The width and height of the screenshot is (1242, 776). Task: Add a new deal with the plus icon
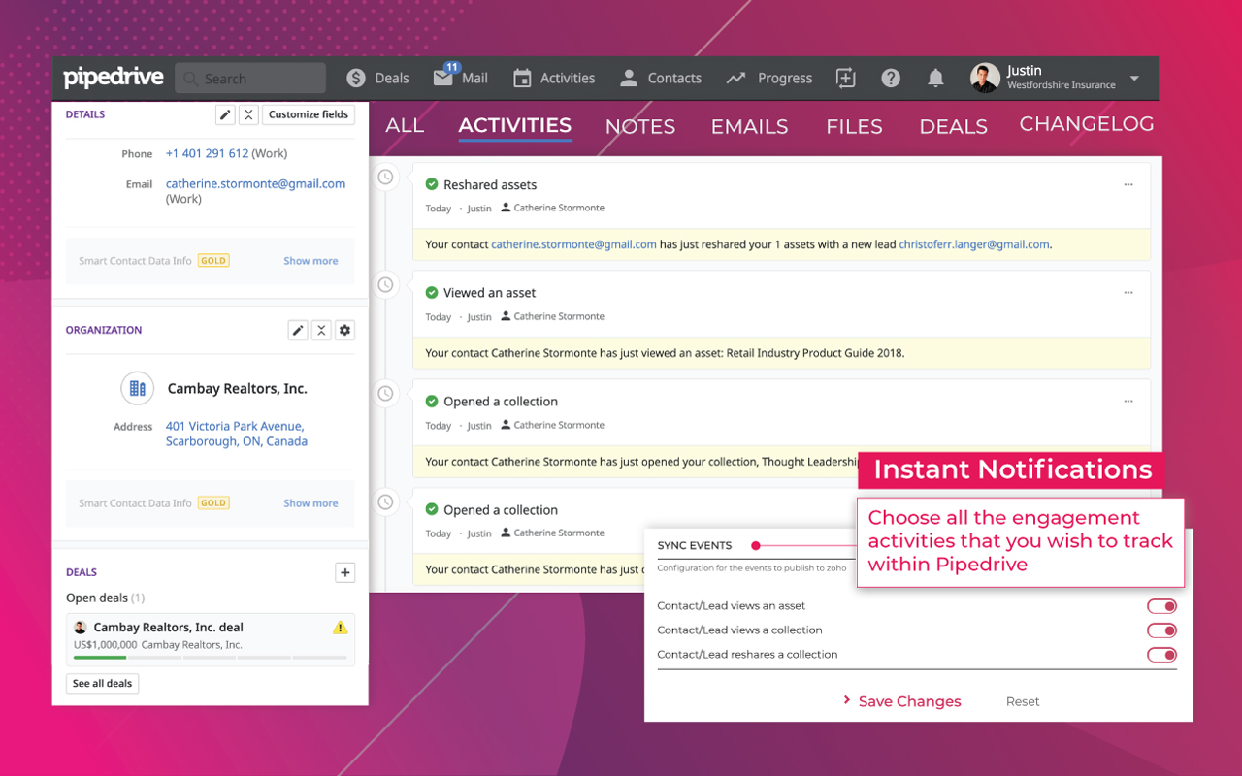(344, 572)
